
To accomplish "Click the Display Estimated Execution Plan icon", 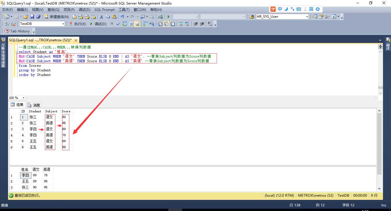I will [x=124, y=24].
